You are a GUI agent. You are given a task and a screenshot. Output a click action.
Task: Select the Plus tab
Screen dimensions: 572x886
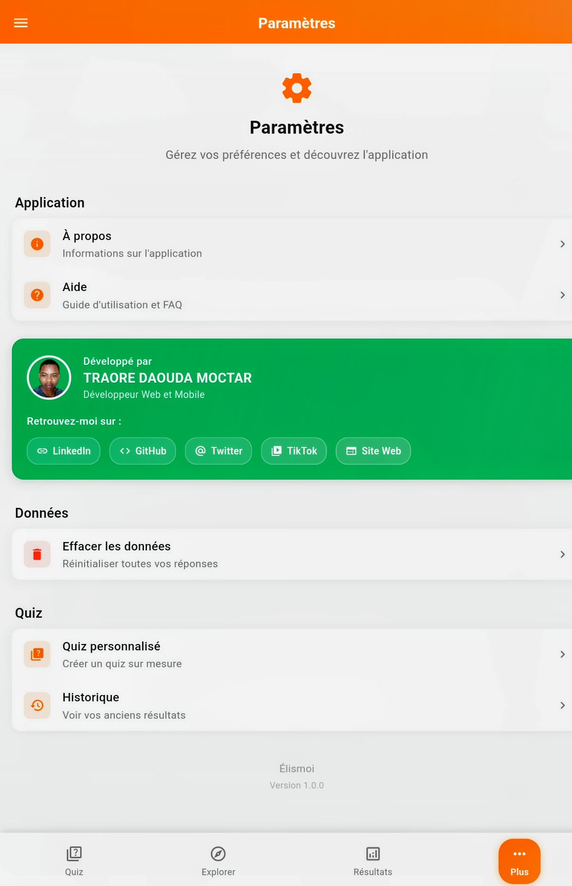pyautogui.click(x=519, y=861)
